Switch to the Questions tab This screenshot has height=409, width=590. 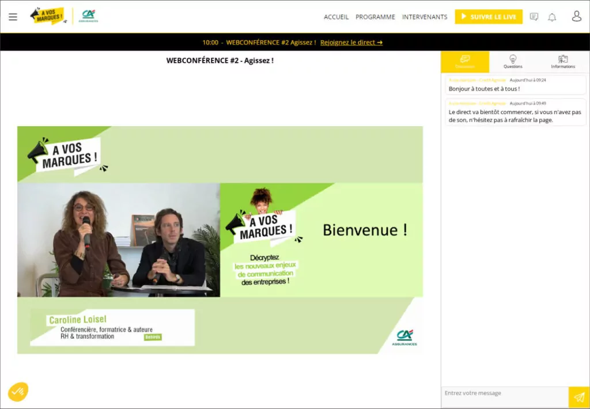pyautogui.click(x=513, y=62)
